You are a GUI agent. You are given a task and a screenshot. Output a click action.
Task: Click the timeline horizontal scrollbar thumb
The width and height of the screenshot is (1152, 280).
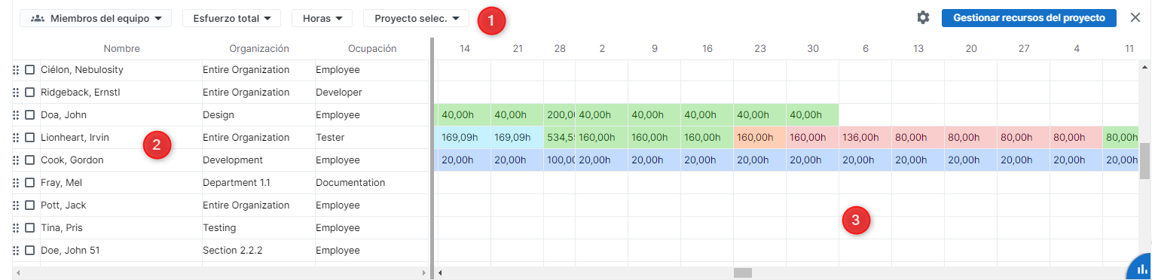coord(743,272)
